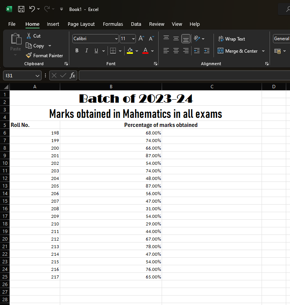Go to the Review tab
Viewport: 290px width, 305px height.
(x=157, y=24)
